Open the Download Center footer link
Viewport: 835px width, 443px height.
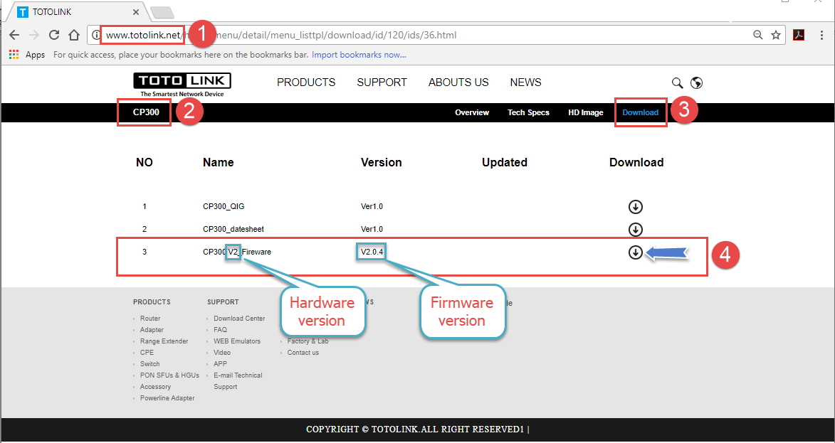pyautogui.click(x=239, y=319)
